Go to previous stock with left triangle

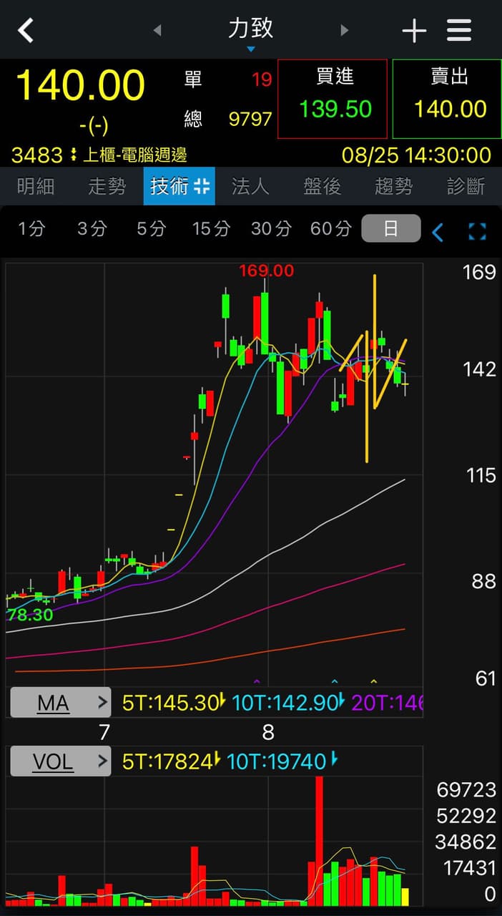click(158, 30)
